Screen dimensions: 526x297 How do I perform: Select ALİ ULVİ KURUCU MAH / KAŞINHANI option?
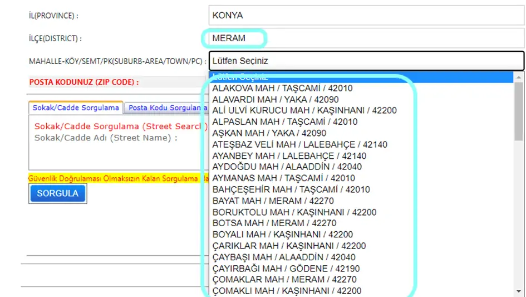click(x=304, y=110)
